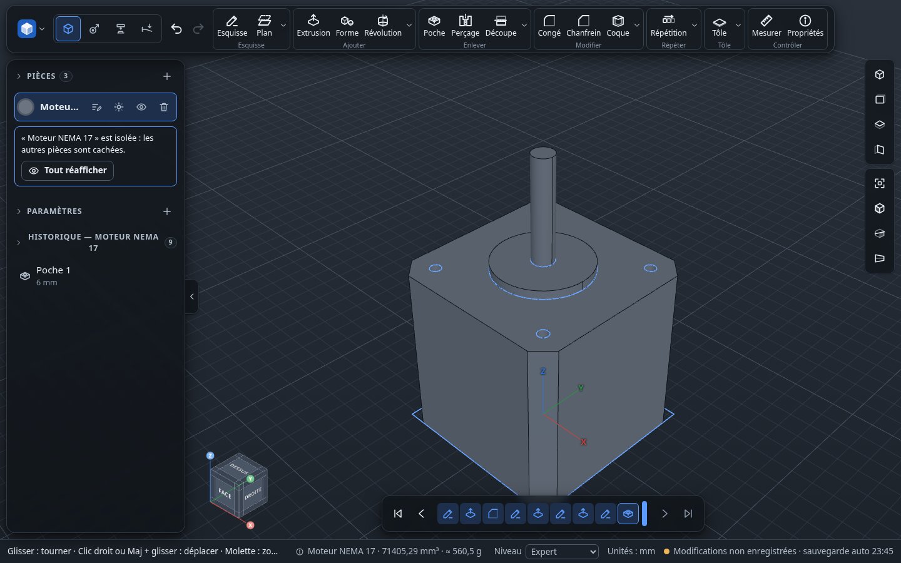
Task: Undo the last action
Action: [176, 29]
